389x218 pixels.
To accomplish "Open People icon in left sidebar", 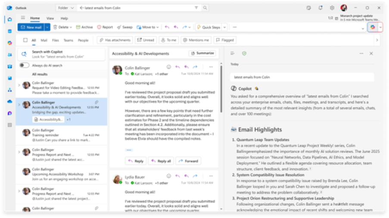I will click(x=9, y=55).
